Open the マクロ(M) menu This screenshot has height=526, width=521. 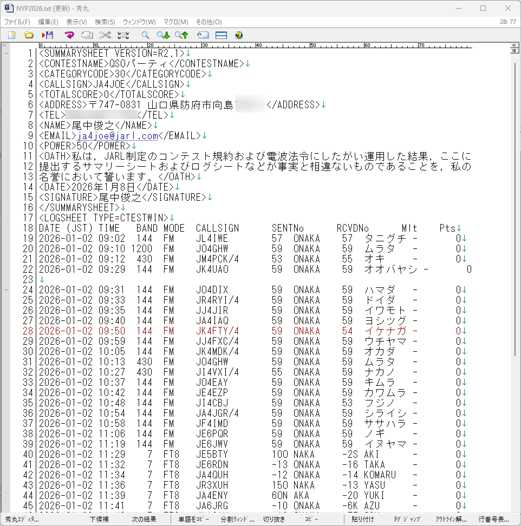[175, 22]
